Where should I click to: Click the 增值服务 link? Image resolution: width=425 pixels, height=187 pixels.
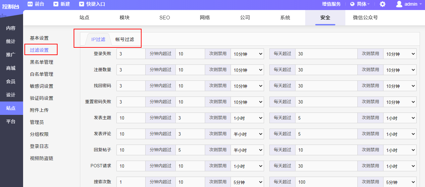331,4
